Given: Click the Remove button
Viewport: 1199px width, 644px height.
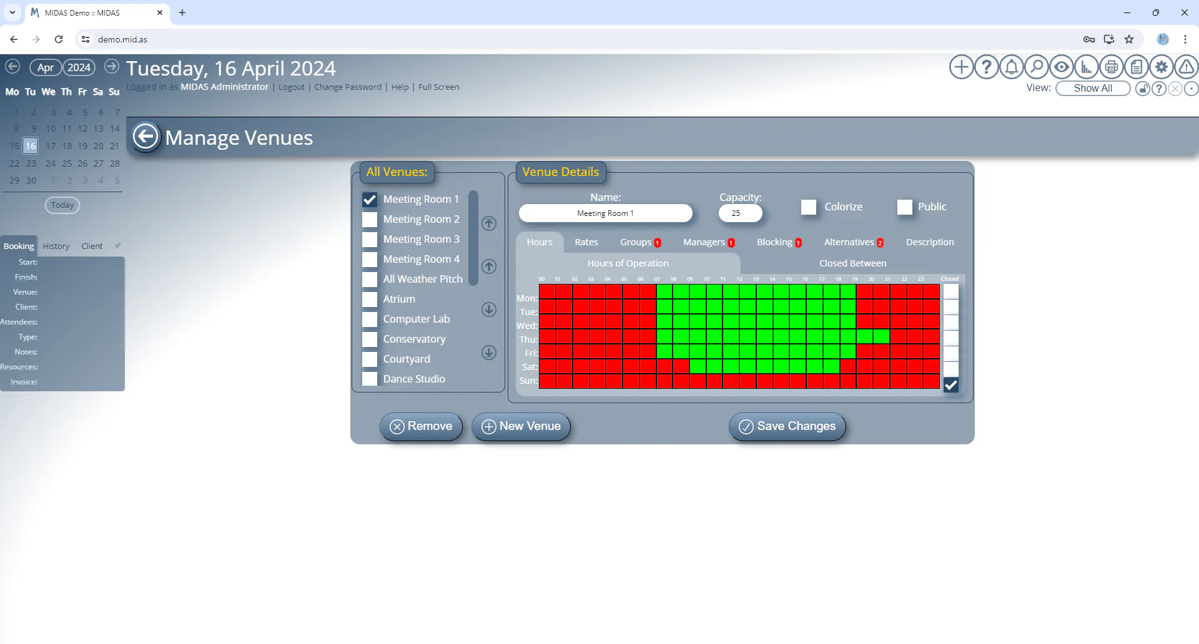Looking at the screenshot, I should [x=421, y=426].
